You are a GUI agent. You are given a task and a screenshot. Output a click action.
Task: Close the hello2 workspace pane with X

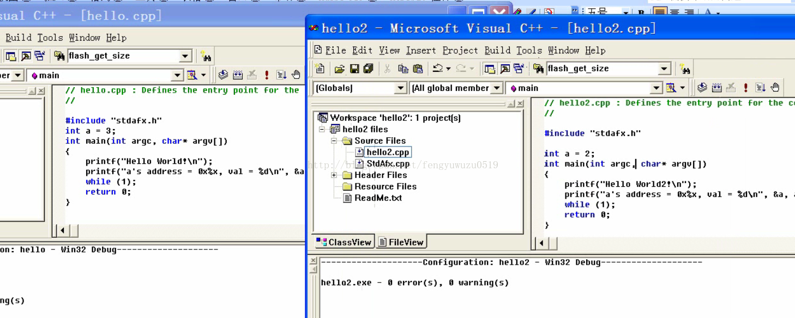520,103
